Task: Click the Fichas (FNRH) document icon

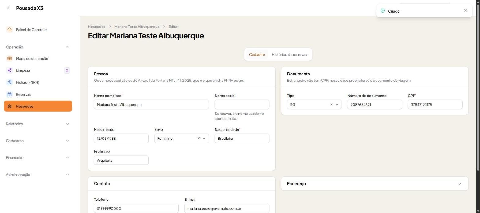Action: tap(9, 82)
